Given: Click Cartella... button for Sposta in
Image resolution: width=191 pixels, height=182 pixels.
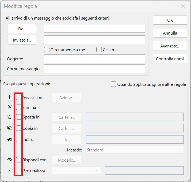Looking at the screenshot, I should click(x=67, y=117).
